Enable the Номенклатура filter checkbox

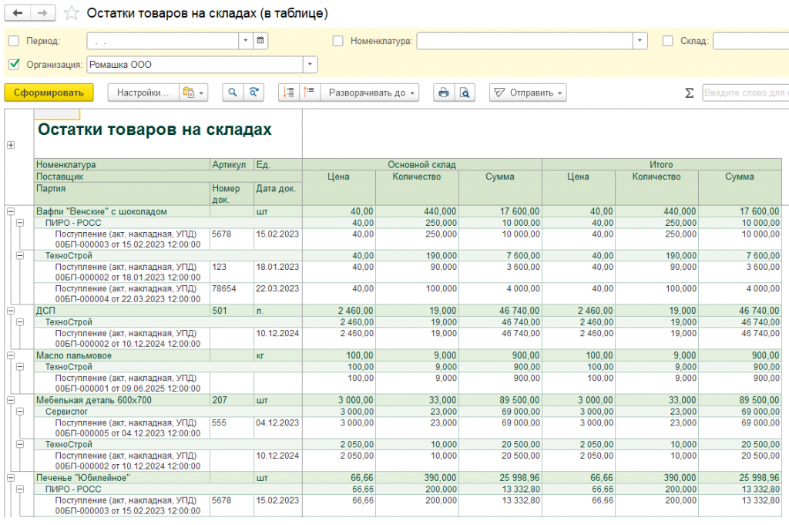[337, 41]
